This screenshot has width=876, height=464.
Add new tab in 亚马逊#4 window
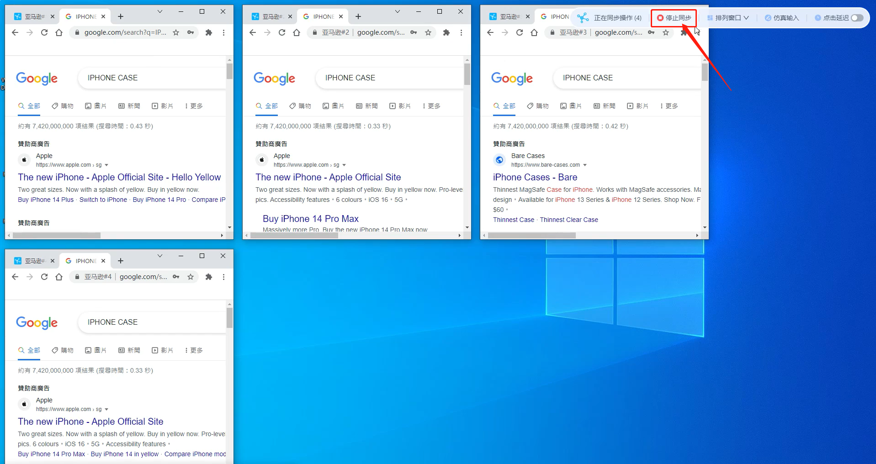tap(121, 261)
